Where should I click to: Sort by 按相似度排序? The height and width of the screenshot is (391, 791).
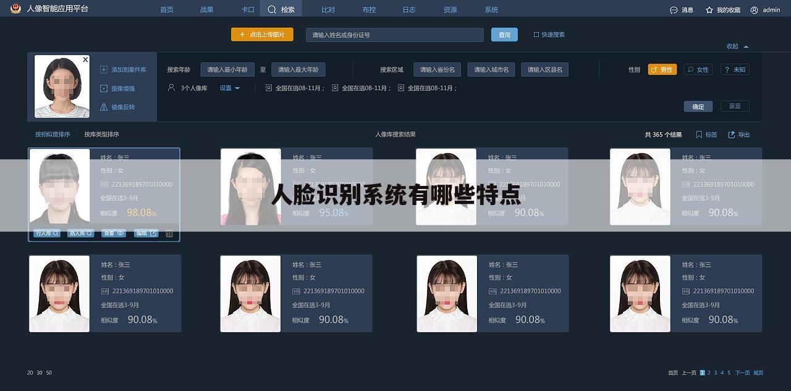point(53,134)
